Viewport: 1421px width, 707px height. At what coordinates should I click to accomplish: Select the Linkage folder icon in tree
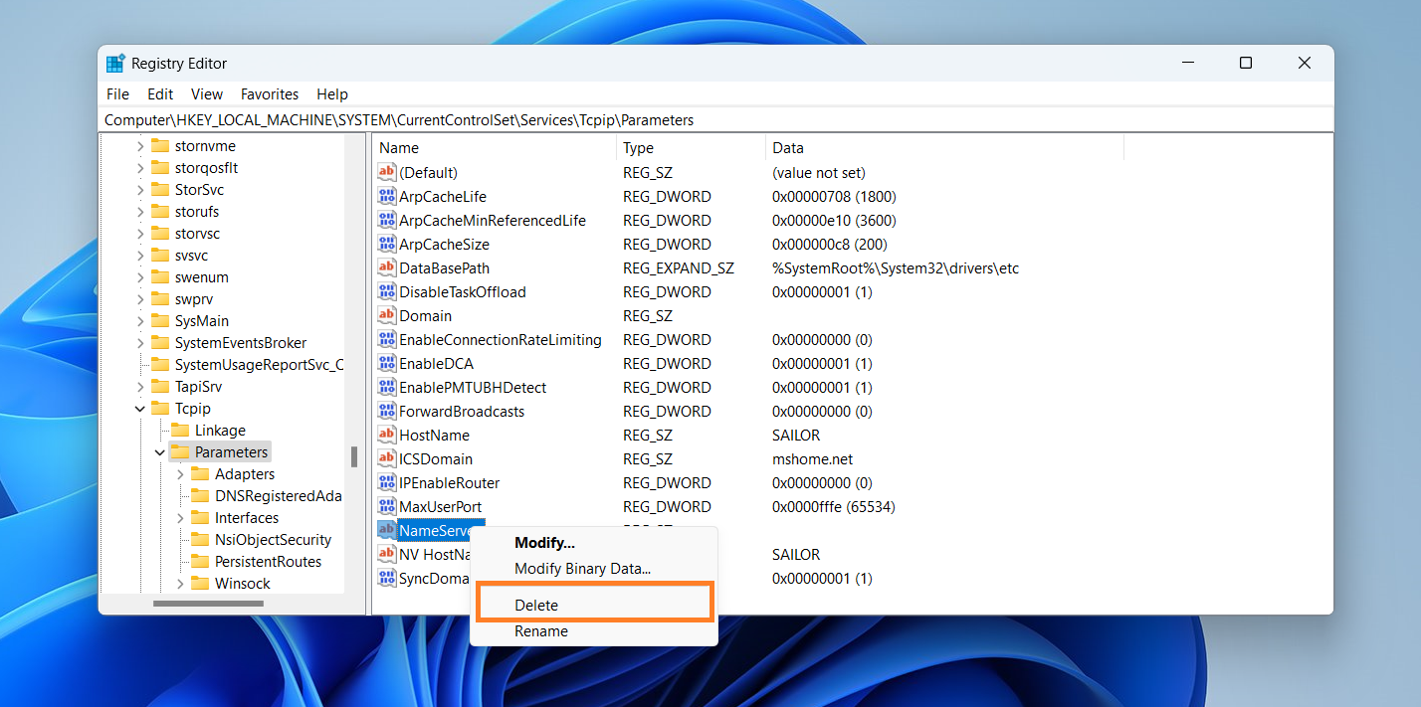(179, 431)
